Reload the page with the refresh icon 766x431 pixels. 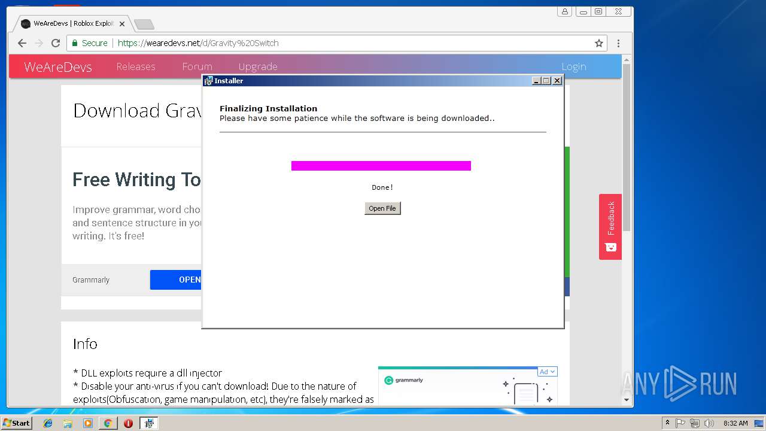coord(56,43)
